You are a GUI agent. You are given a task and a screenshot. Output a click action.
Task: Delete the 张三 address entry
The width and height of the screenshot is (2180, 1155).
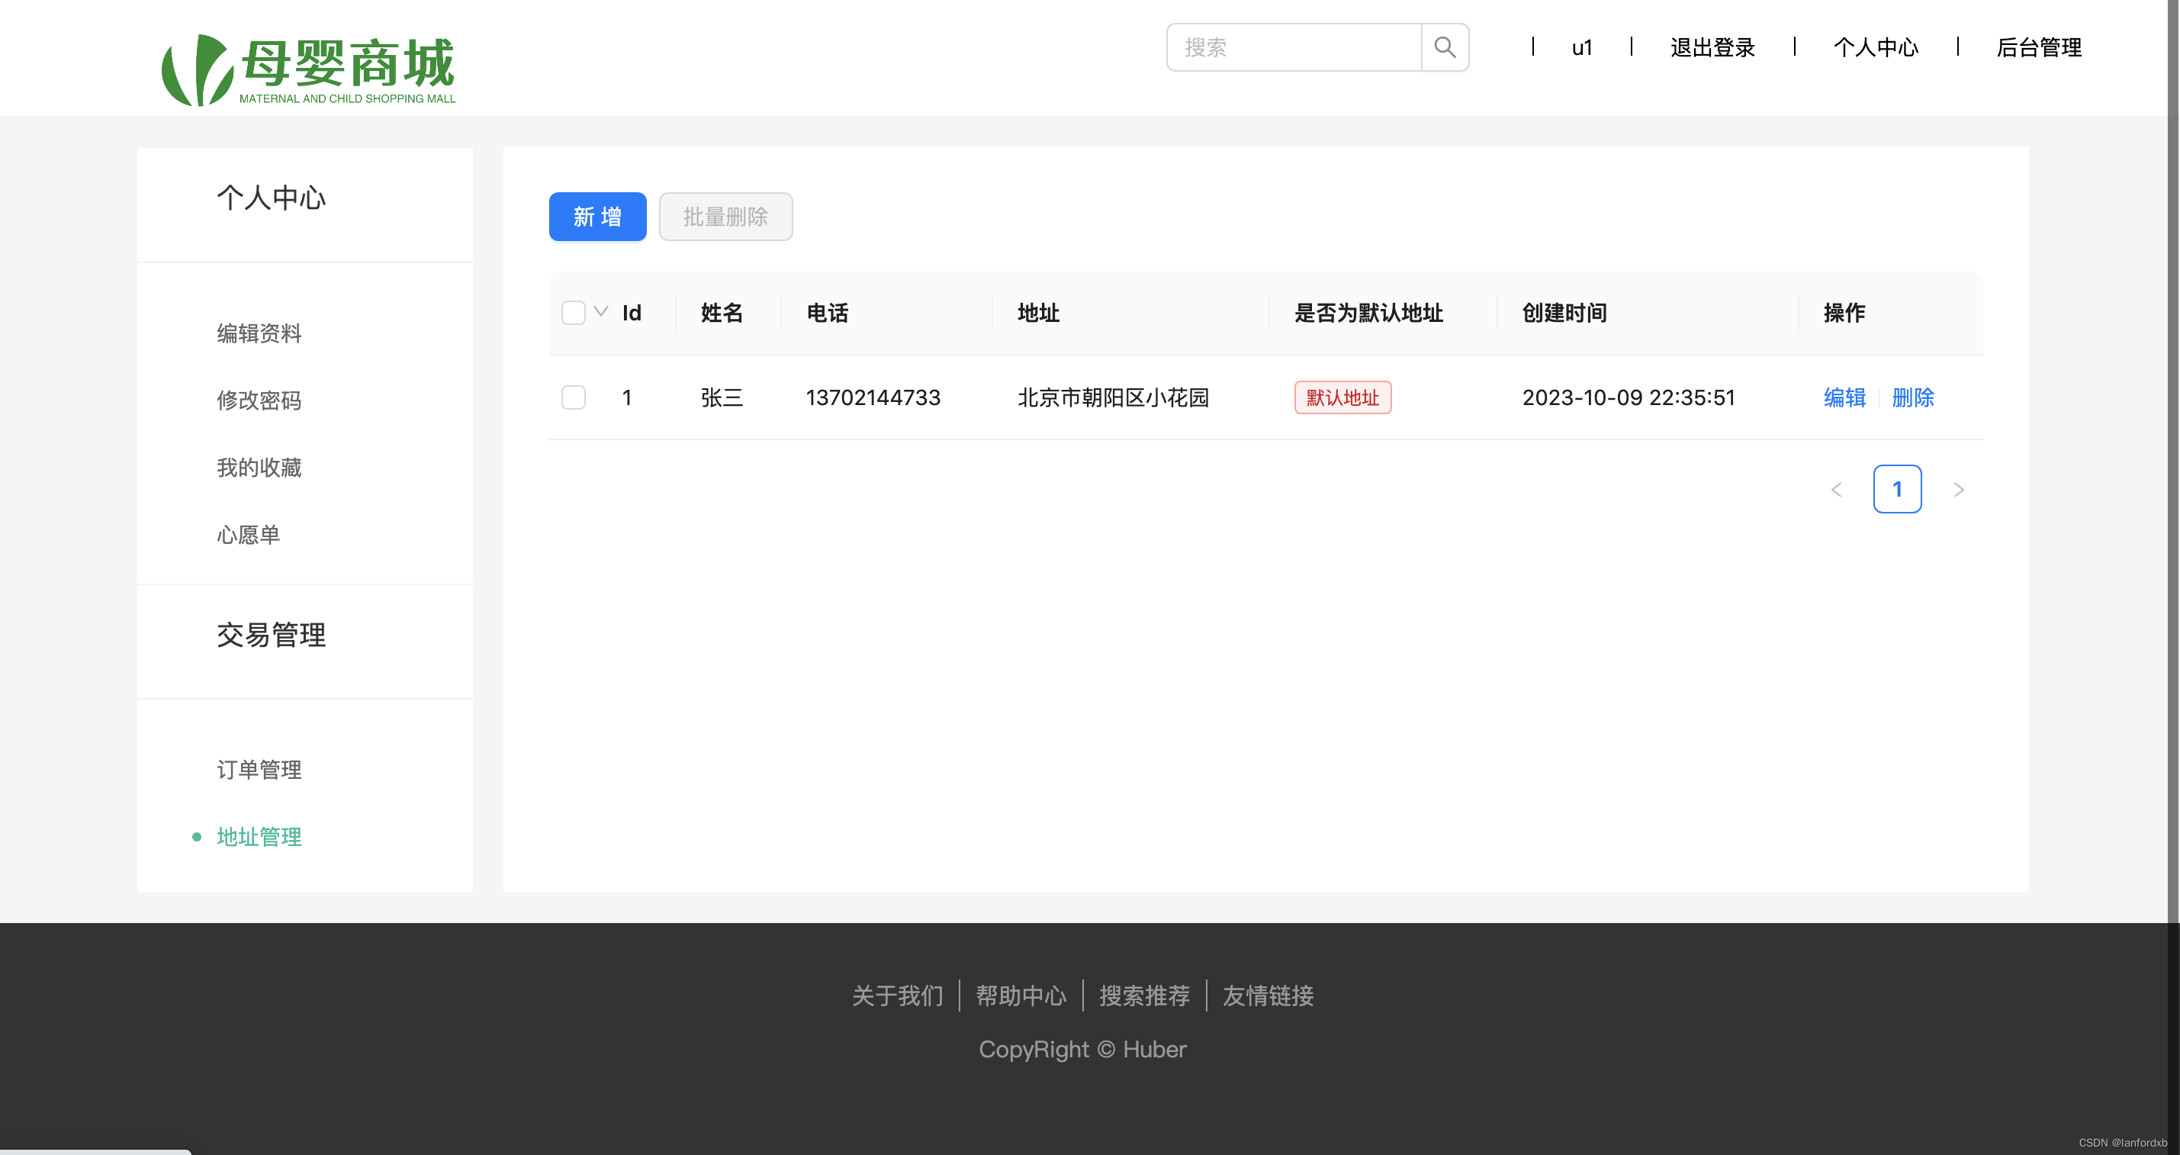1912,397
